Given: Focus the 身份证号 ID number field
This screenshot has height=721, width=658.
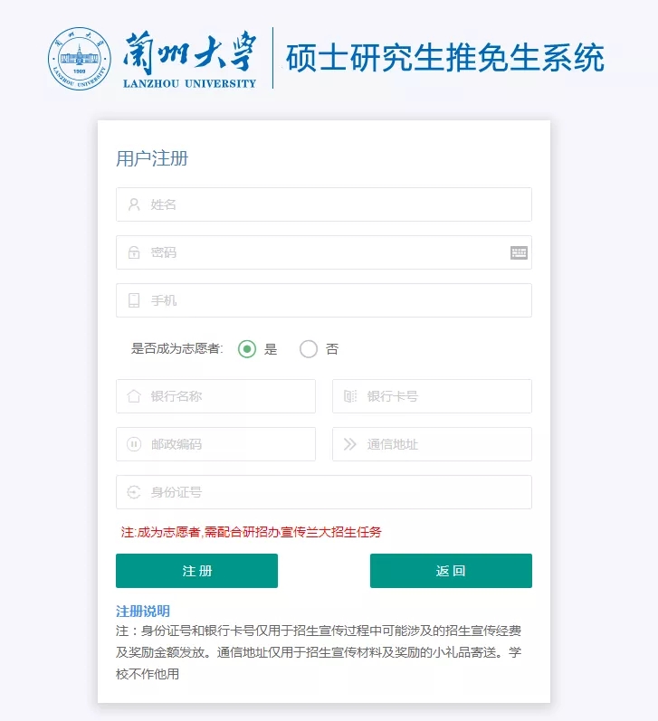Looking at the screenshot, I should tap(324, 492).
